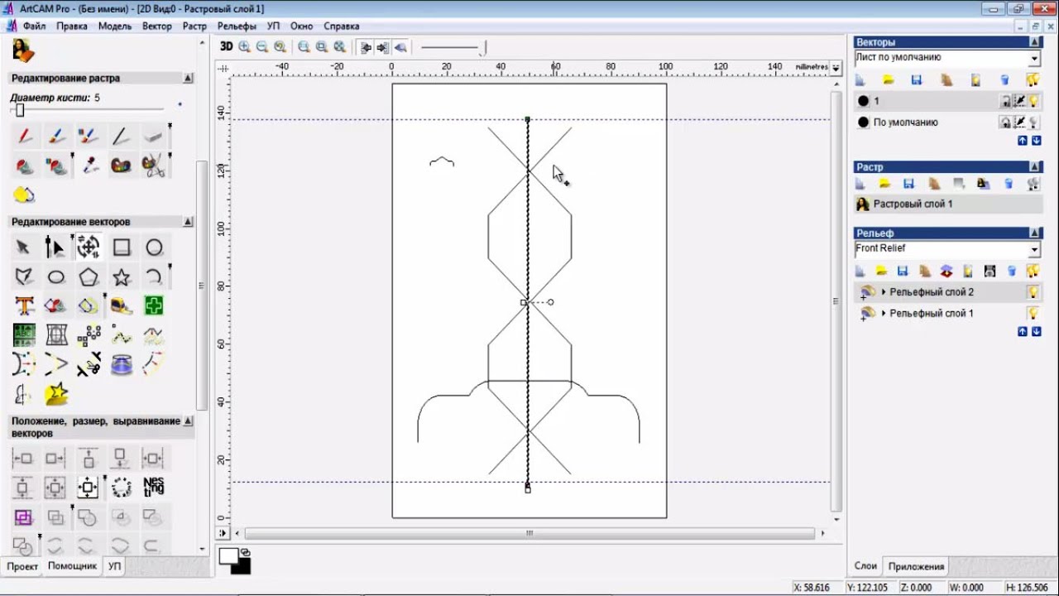
Task: Select the polyline vector tool
Action: pos(24,277)
